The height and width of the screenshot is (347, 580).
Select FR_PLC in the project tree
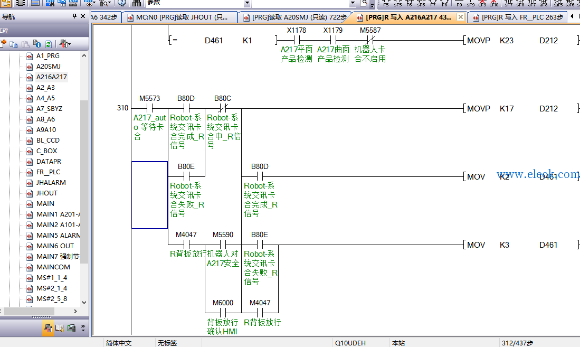(x=48, y=172)
